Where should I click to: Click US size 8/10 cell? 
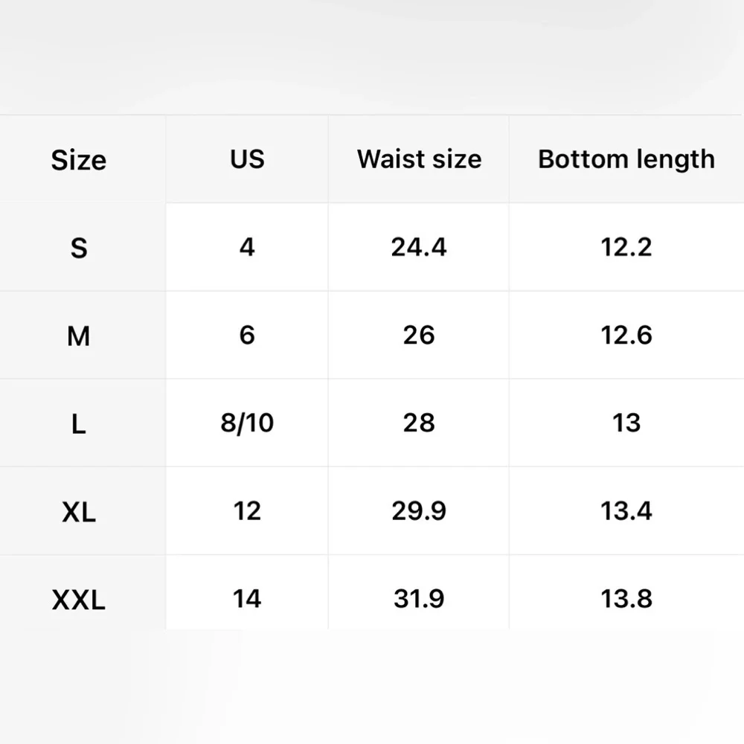(x=247, y=423)
